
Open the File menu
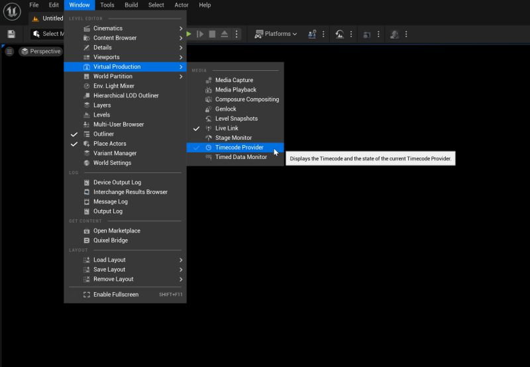(34, 5)
